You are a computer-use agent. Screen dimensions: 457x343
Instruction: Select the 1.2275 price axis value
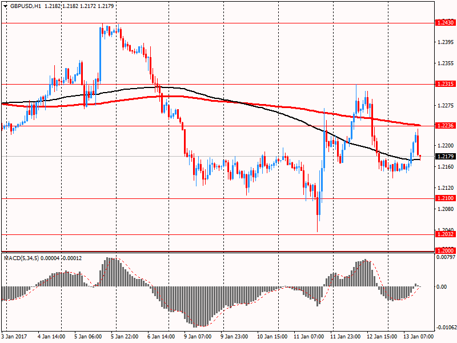pos(446,106)
